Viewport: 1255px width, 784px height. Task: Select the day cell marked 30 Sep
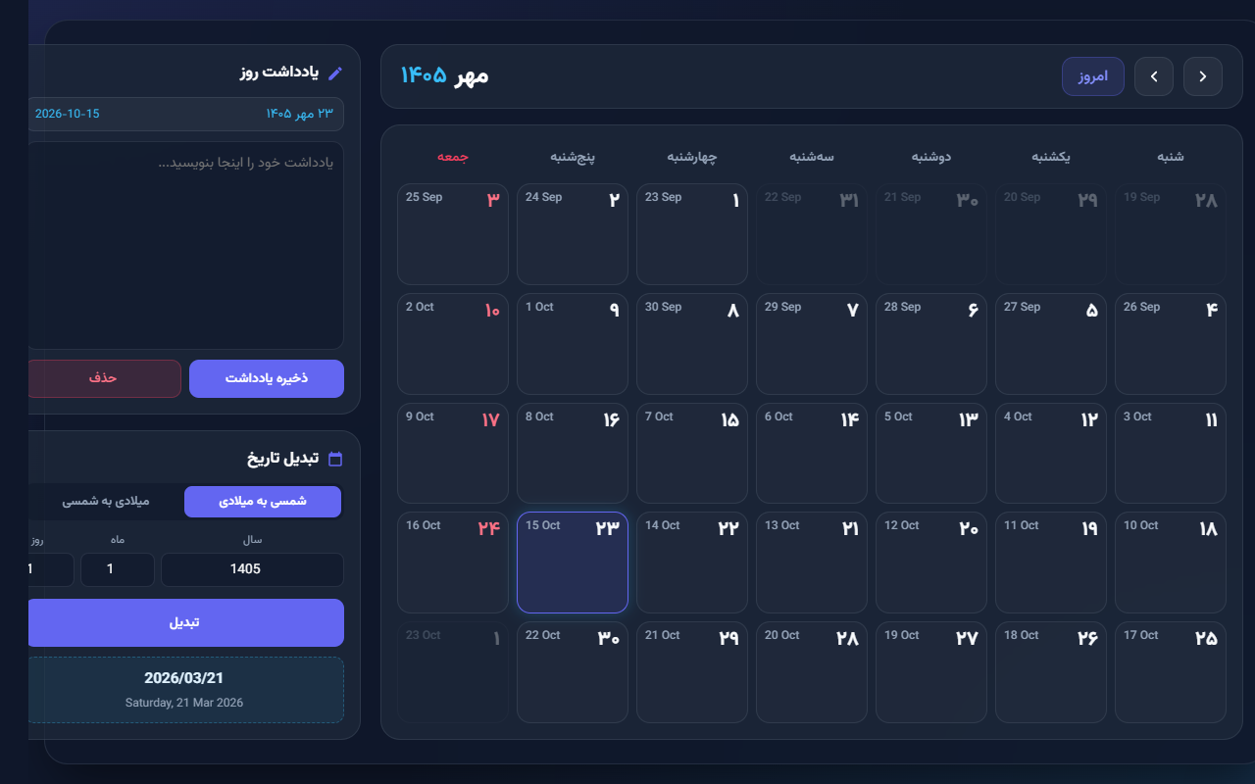(692, 344)
